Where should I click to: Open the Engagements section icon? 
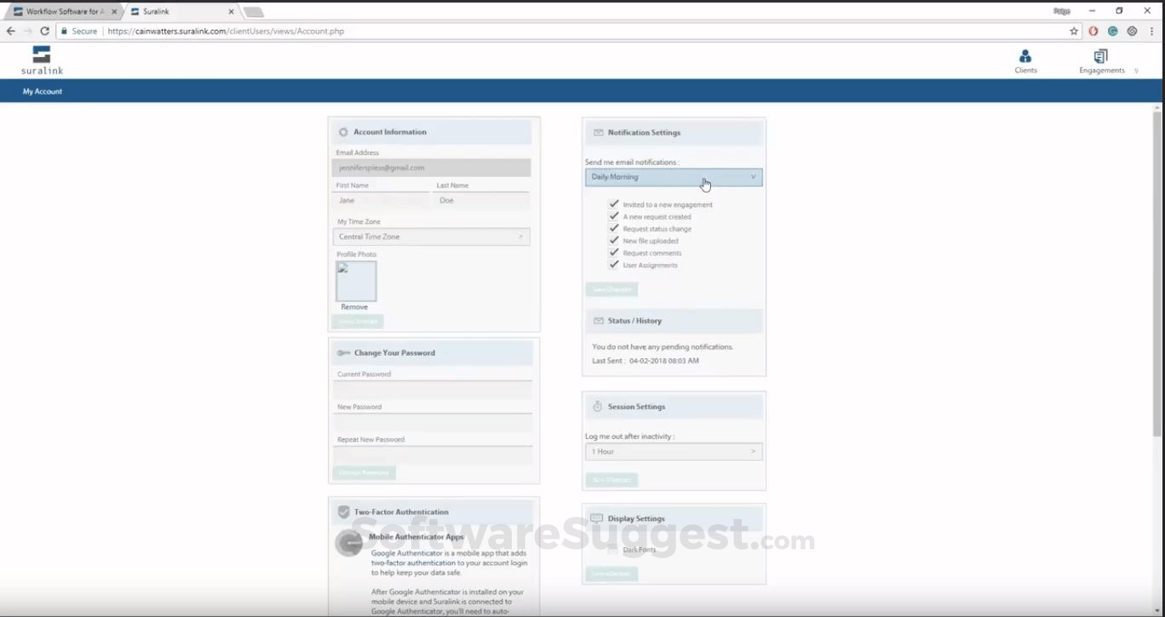(1100, 60)
